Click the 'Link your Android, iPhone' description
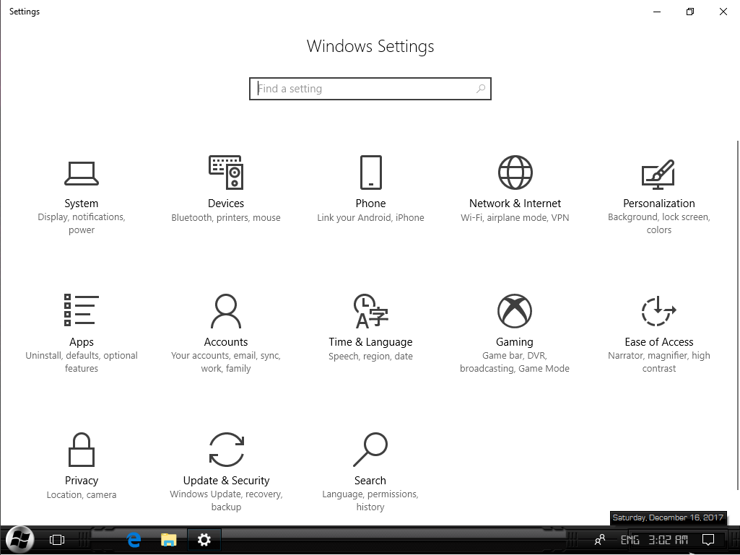Image resolution: width=740 pixels, height=555 pixels. coord(370,217)
